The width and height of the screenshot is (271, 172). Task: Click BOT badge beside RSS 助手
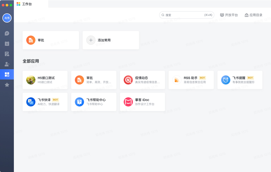coord(202,78)
